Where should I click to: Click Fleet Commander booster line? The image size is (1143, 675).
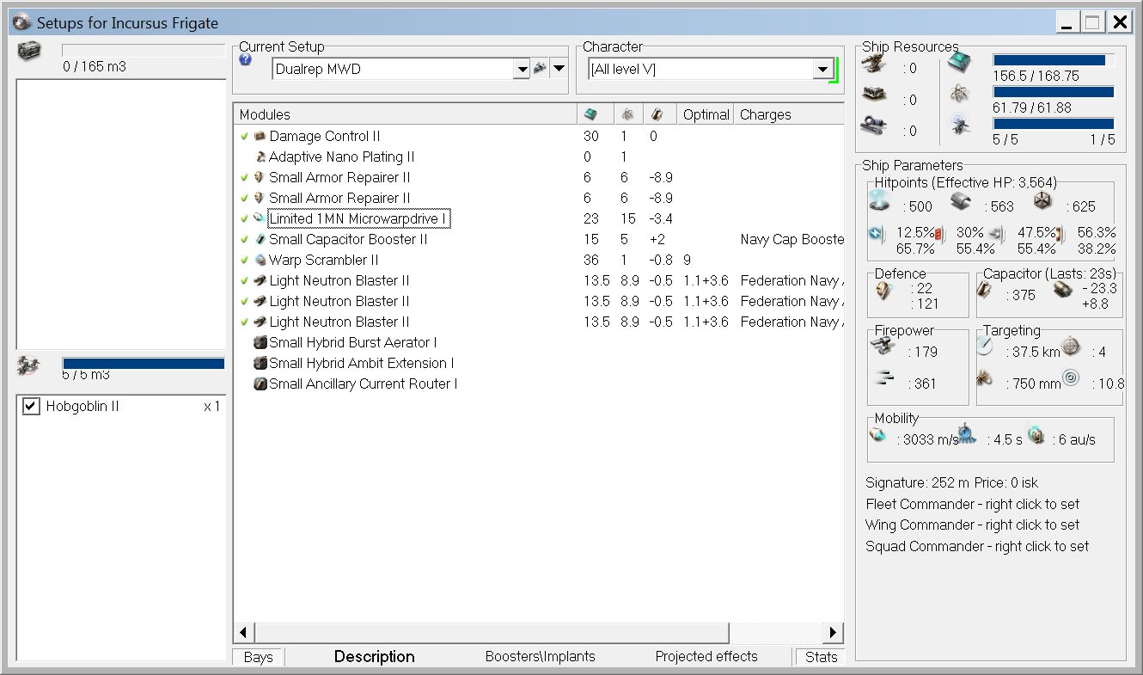pos(972,504)
